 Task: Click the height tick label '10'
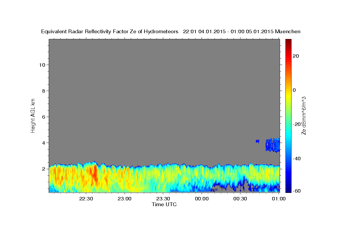tap(42, 65)
